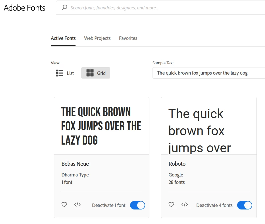Add Bebas Neue to web project code icon
The width and height of the screenshot is (265, 224).
click(77, 205)
